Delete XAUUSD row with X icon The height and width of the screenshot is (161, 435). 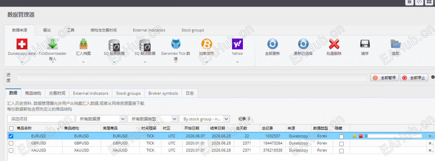click(430, 150)
